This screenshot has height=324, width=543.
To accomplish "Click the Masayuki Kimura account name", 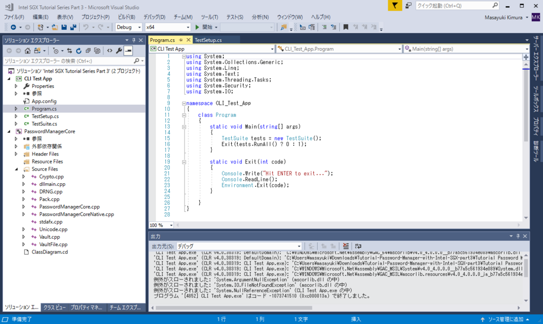I will 504,17.
